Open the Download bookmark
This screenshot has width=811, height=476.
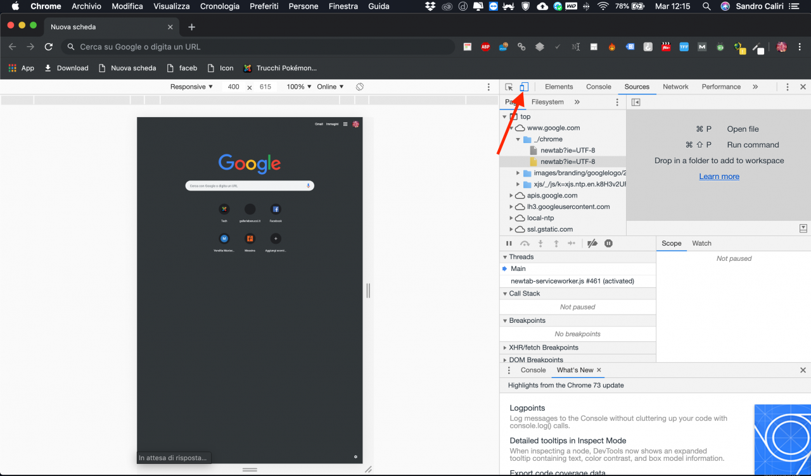coord(67,68)
